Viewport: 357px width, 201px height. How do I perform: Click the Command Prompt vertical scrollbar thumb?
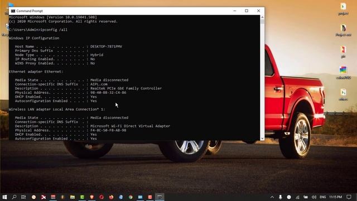(x=262, y=21)
